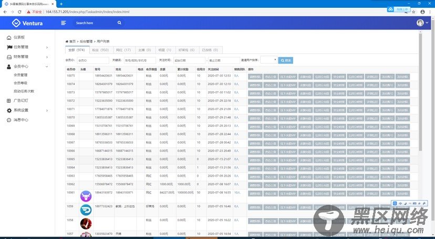Open the dropdown arrow beside the header avatar
Screen dimensions: 435x239
click(427, 23)
